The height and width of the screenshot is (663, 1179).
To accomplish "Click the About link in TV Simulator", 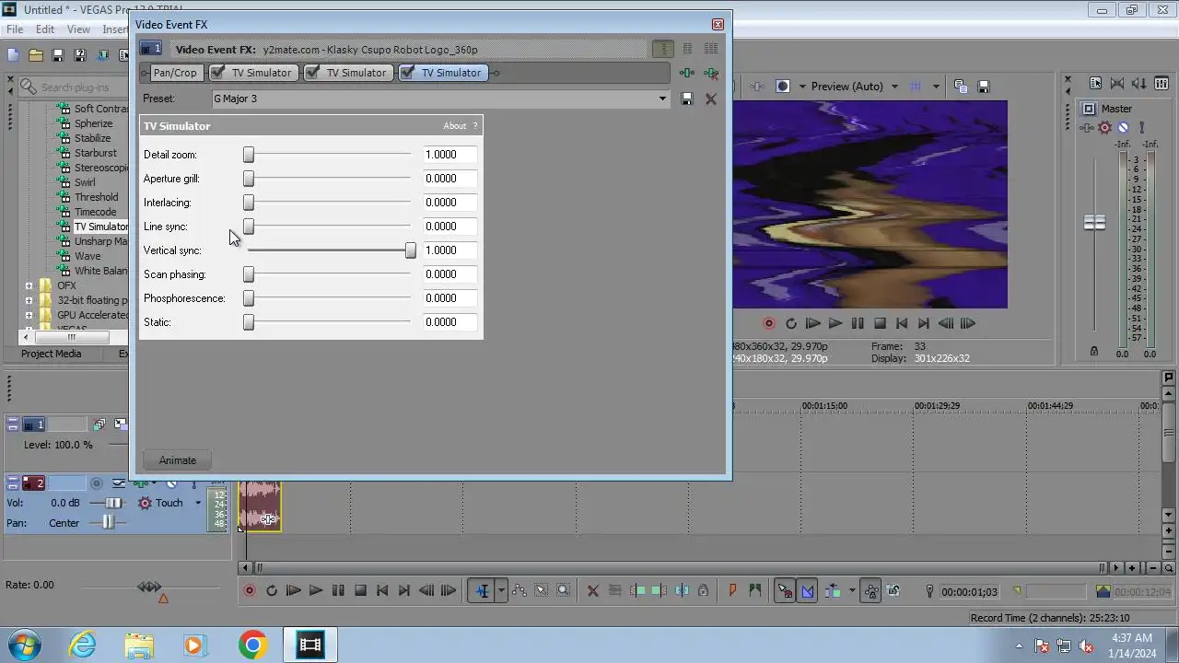I will (455, 126).
